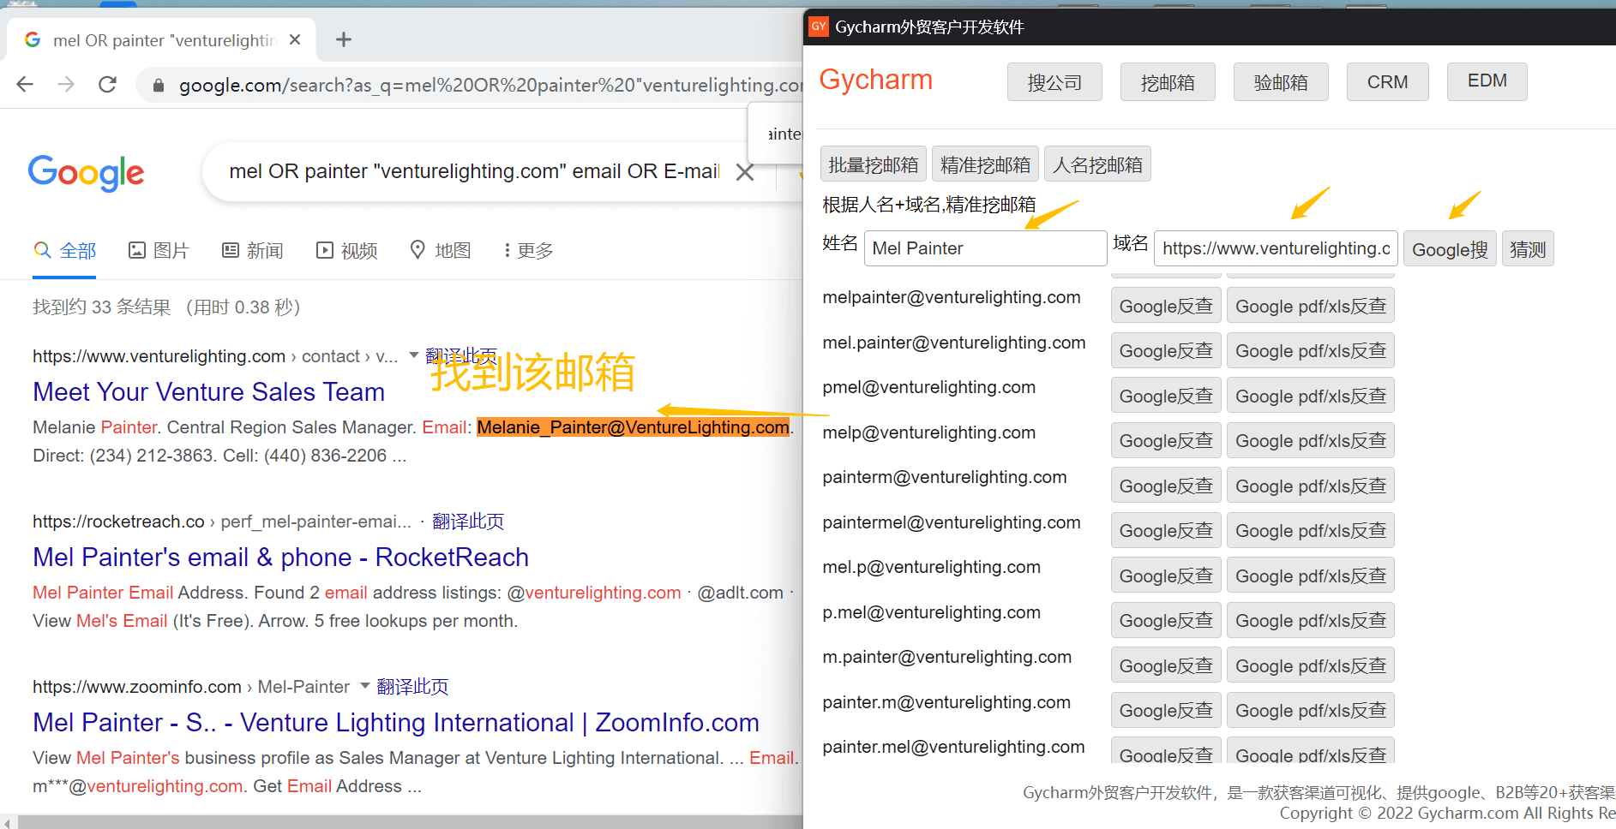This screenshot has width=1616, height=829.
Task: Google反查 for mel.p@venturelighting.com
Action: pyautogui.click(x=1166, y=576)
